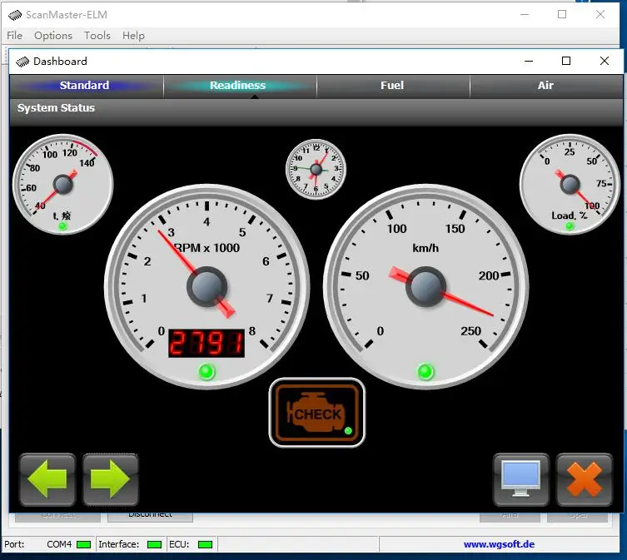Click the green right arrow button
Viewport: 627px width, 560px height.
(x=111, y=479)
